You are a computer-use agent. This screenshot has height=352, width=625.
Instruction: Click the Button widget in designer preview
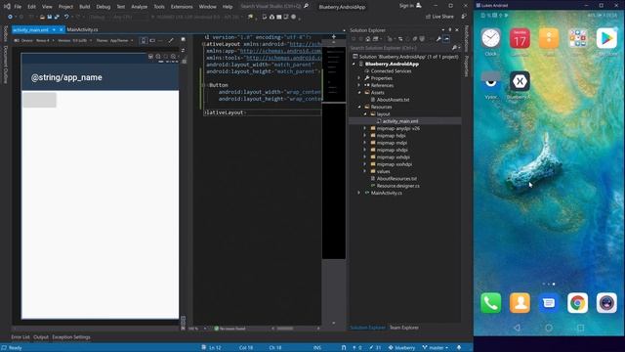39,100
